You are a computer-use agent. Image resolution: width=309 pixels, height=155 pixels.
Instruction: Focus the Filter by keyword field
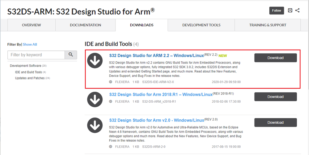36,55
